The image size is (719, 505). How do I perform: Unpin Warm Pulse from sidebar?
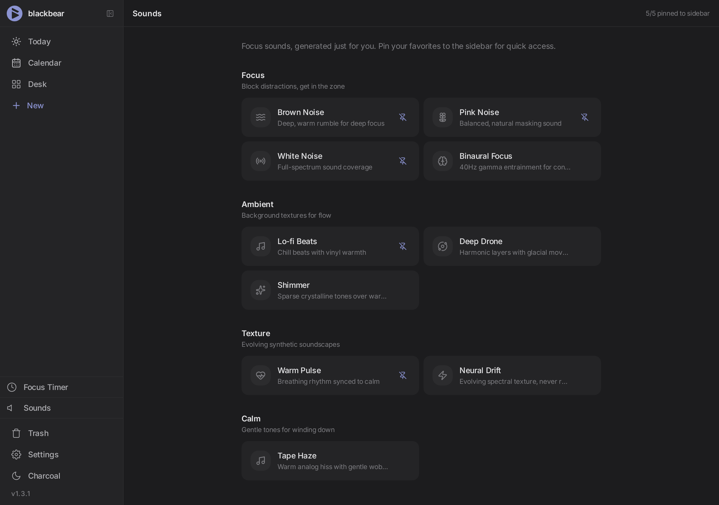[403, 375]
